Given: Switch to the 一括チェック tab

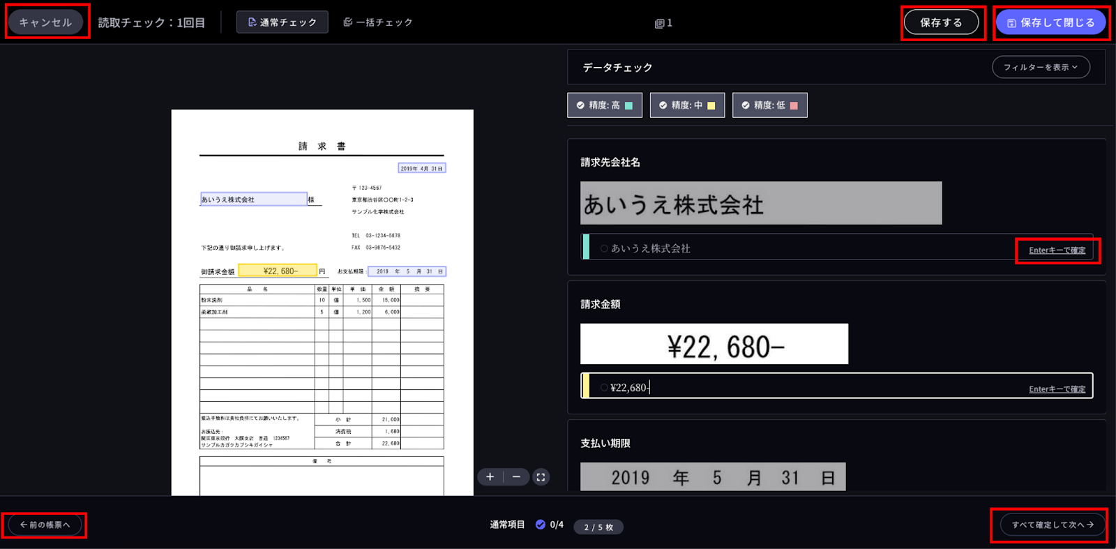Looking at the screenshot, I should click(x=378, y=22).
